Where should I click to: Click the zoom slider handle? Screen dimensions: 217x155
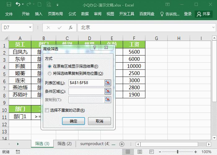(178, 152)
